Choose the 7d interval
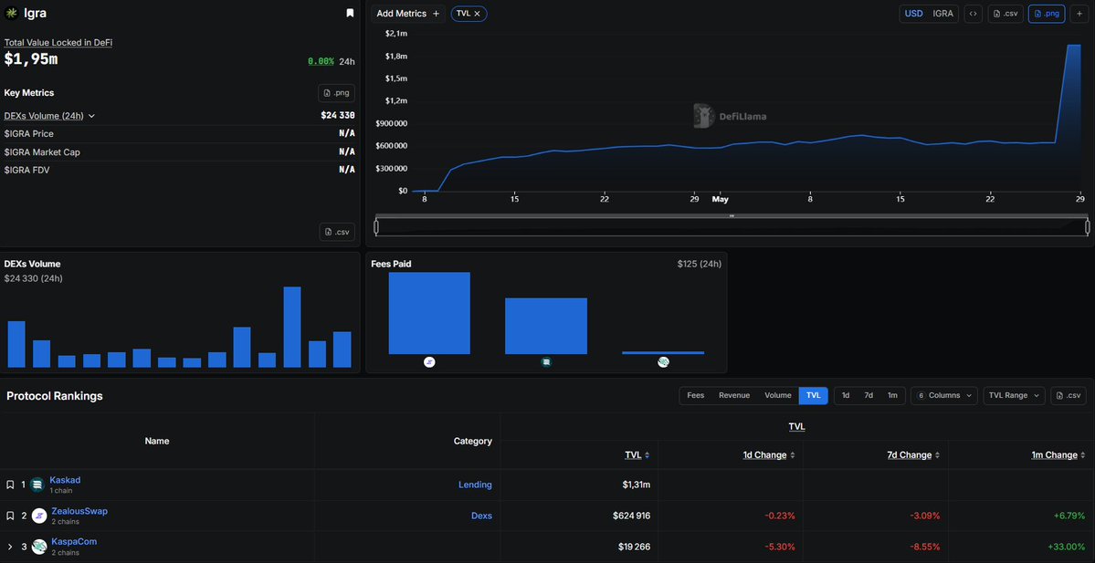1095x563 pixels. [869, 396]
